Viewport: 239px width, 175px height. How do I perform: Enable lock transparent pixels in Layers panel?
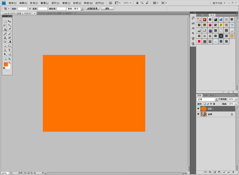(x=205, y=103)
